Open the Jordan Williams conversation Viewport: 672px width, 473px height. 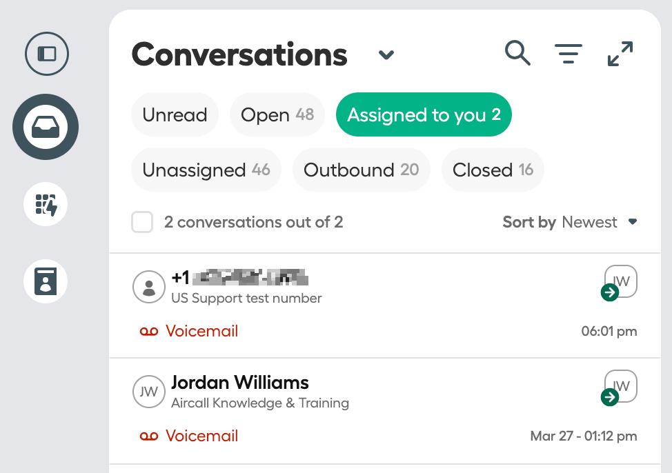(385, 411)
